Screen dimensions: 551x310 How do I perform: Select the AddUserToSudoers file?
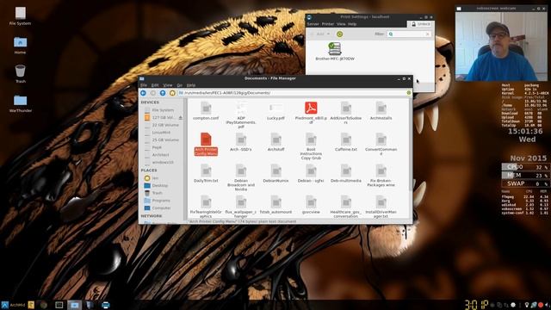click(x=346, y=113)
